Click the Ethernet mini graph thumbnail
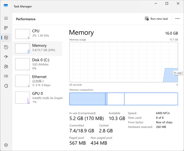Image resolution: width=184 pixels, height=151 pixels. 22,81
